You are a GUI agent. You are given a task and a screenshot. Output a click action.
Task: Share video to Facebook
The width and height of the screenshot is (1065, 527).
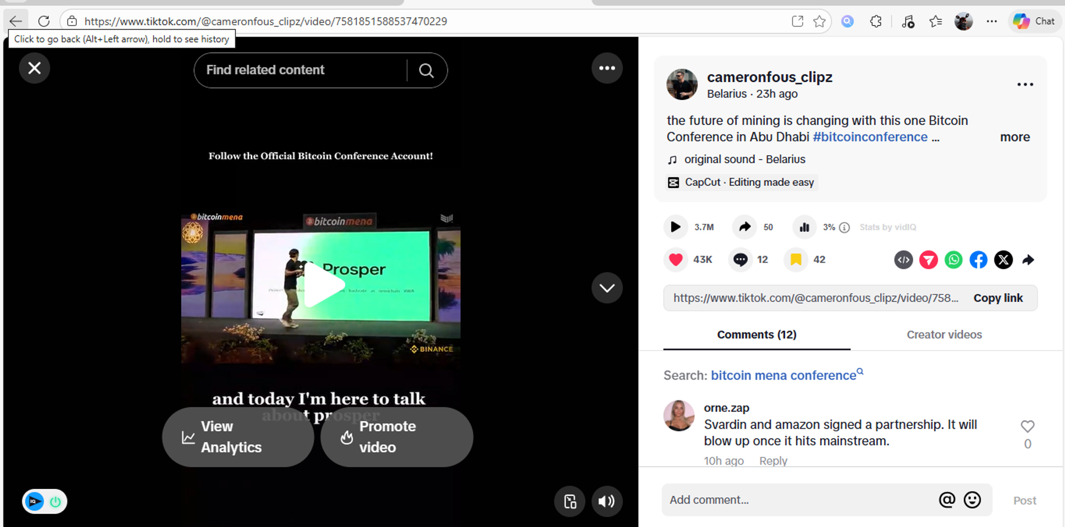click(x=978, y=260)
